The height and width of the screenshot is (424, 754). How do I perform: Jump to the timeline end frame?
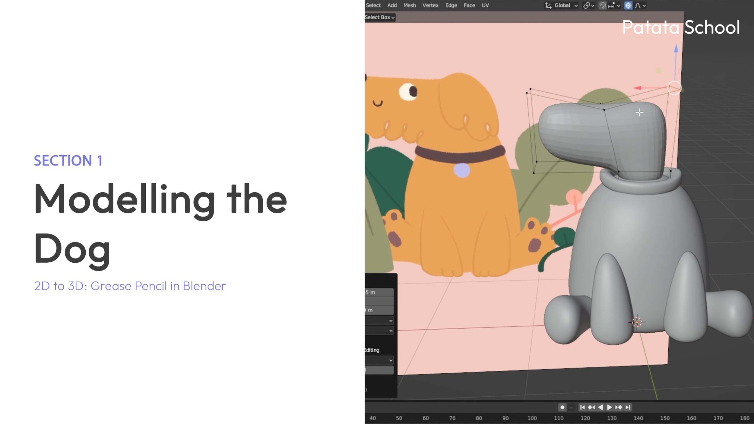[x=628, y=407]
